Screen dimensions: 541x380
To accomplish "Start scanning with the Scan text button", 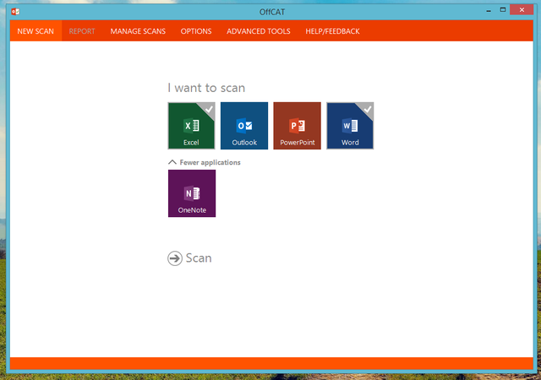I will (x=199, y=258).
